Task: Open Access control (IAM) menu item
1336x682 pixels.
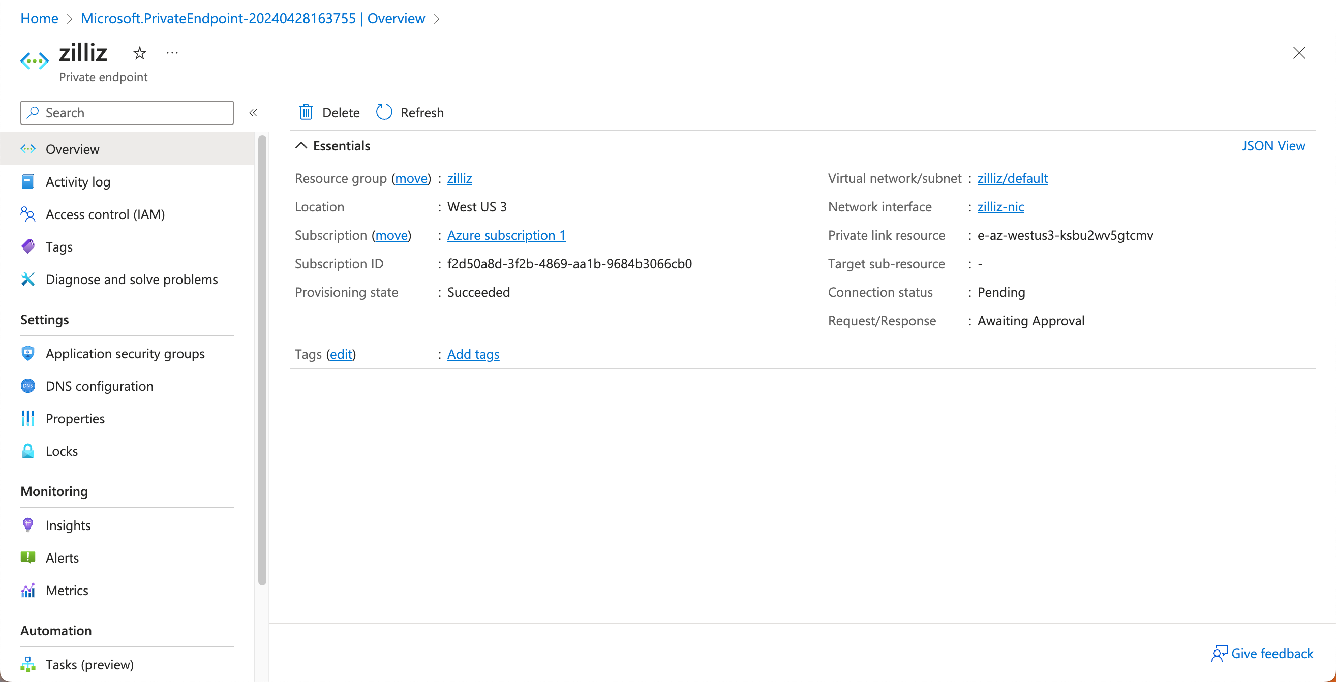Action: coord(105,214)
